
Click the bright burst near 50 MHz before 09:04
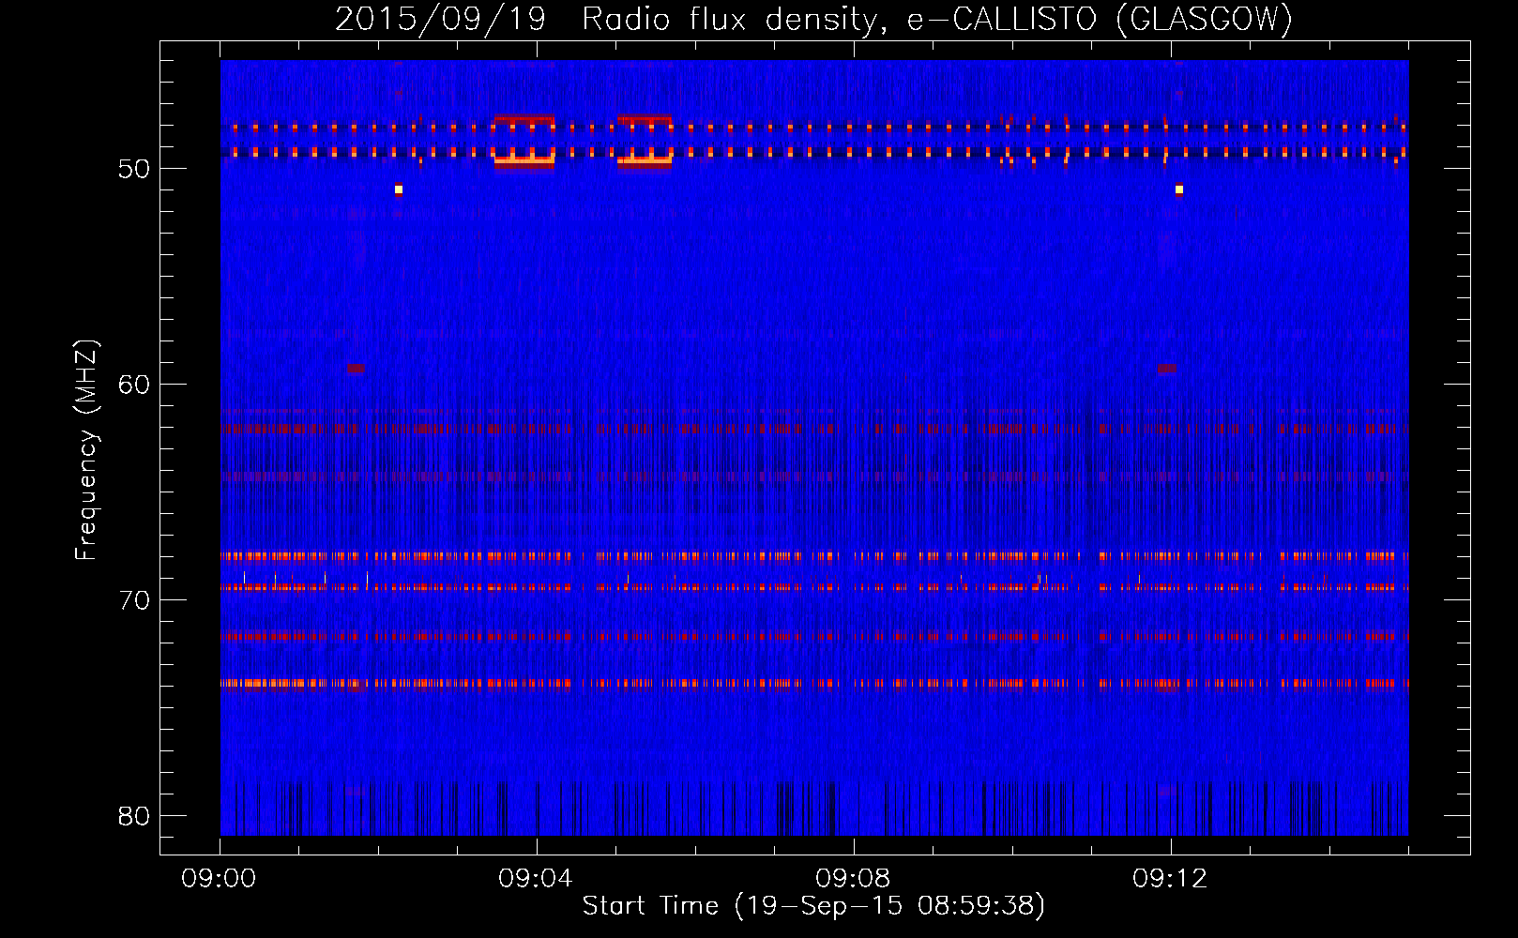524,160
